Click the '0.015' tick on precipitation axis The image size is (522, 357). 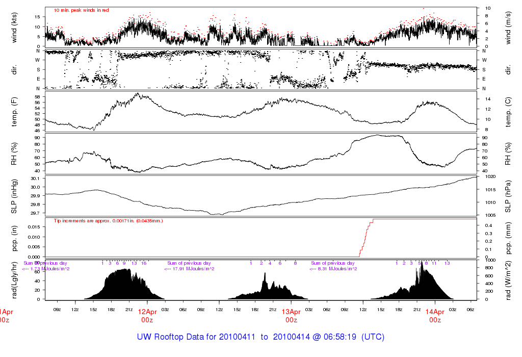[34, 227]
